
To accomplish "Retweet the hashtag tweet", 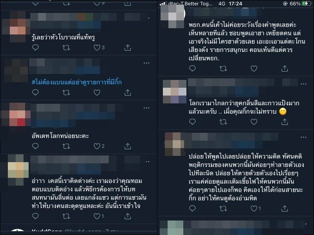I will (x=66, y=92).
